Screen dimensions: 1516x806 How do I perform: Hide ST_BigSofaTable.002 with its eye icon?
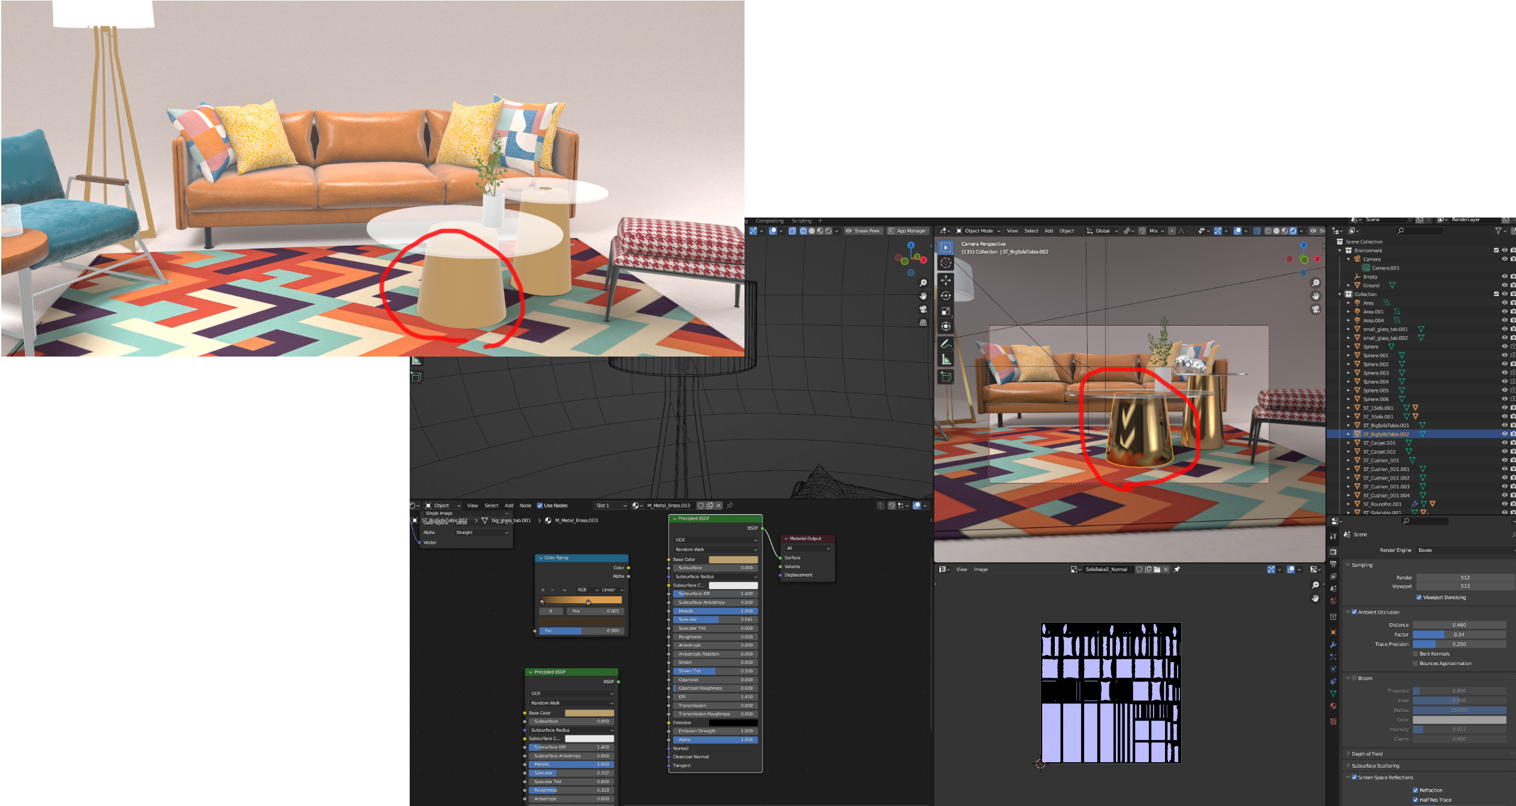click(x=1505, y=434)
